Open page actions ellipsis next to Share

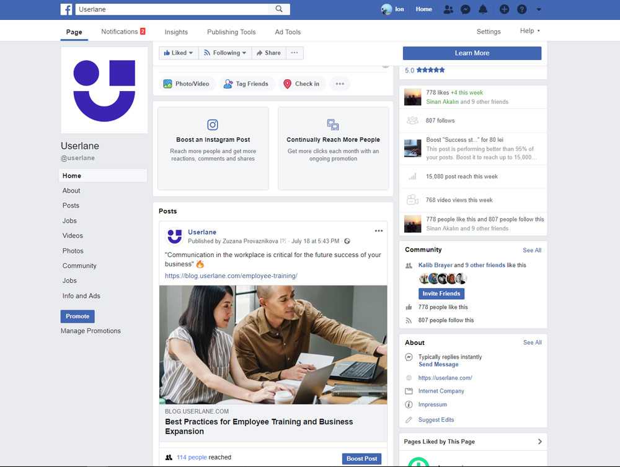tap(294, 53)
